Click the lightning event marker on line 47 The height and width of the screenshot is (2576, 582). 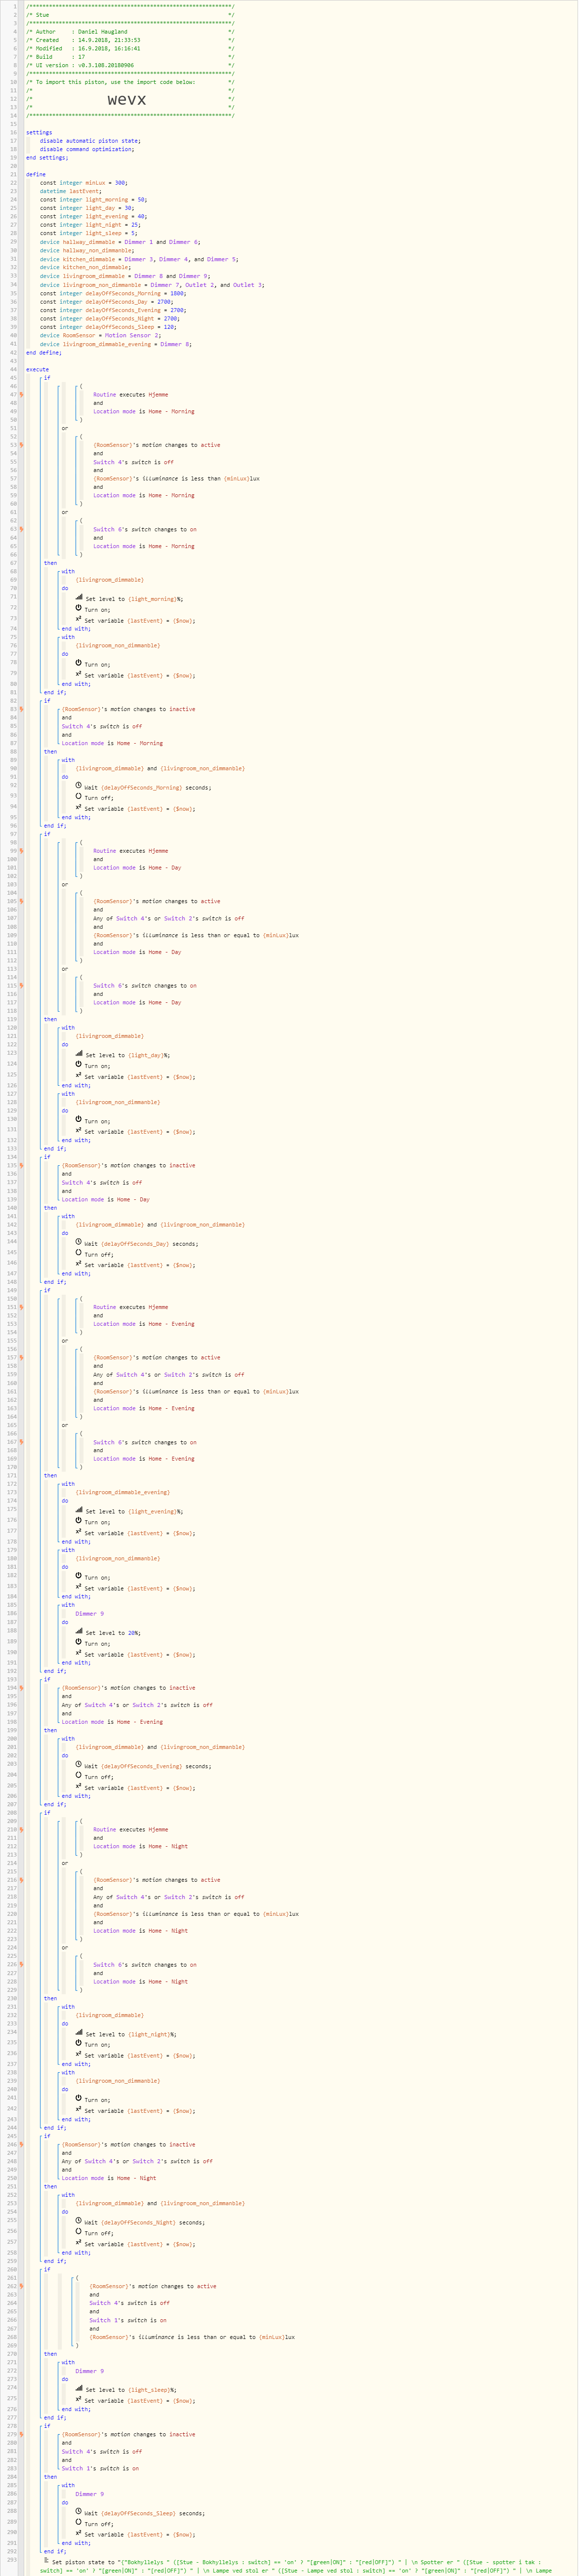click(x=21, y=394)
